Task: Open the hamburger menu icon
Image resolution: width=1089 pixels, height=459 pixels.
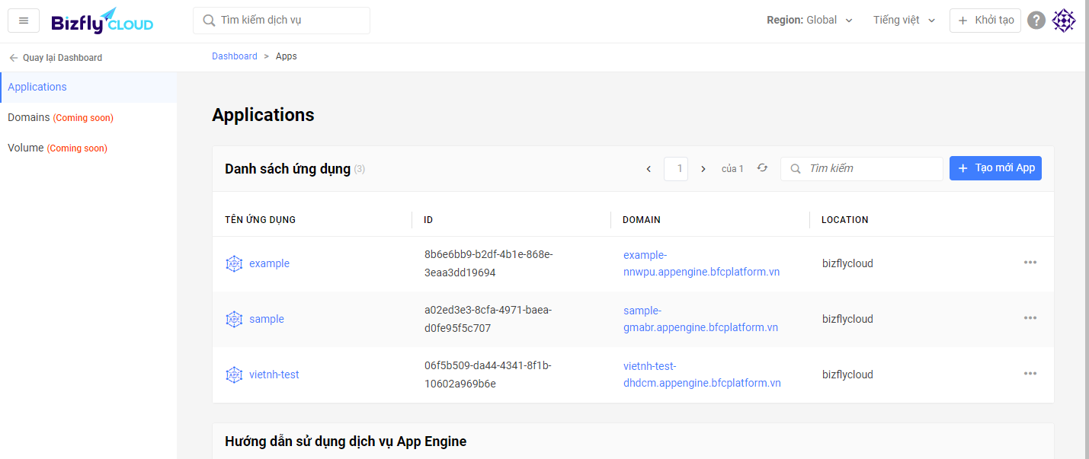Action: pyautogui.click(x=24, y=21)
